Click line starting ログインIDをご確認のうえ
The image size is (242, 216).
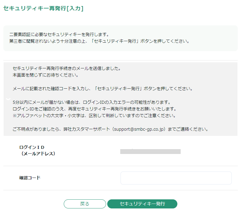pos(95,109)
